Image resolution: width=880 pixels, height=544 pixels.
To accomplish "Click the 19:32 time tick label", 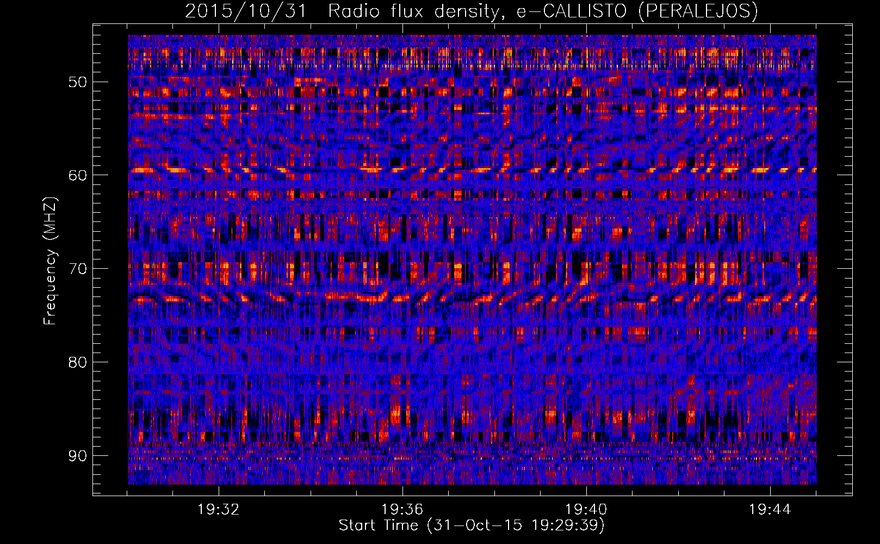I will (219, 510).
